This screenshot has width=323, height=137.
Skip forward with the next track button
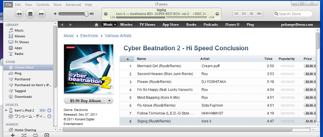pos(42,14)
